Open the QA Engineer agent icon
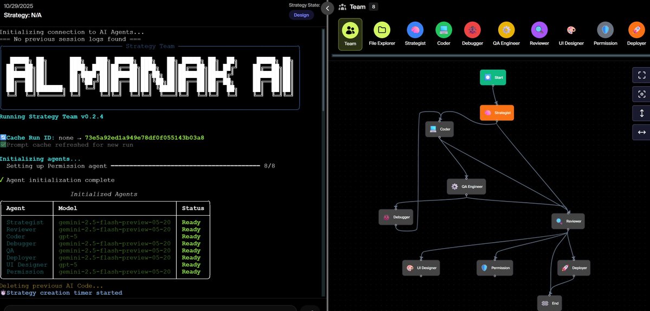Image resolution: width=650 pixels, height=311 pixels. tap(506, 30)
